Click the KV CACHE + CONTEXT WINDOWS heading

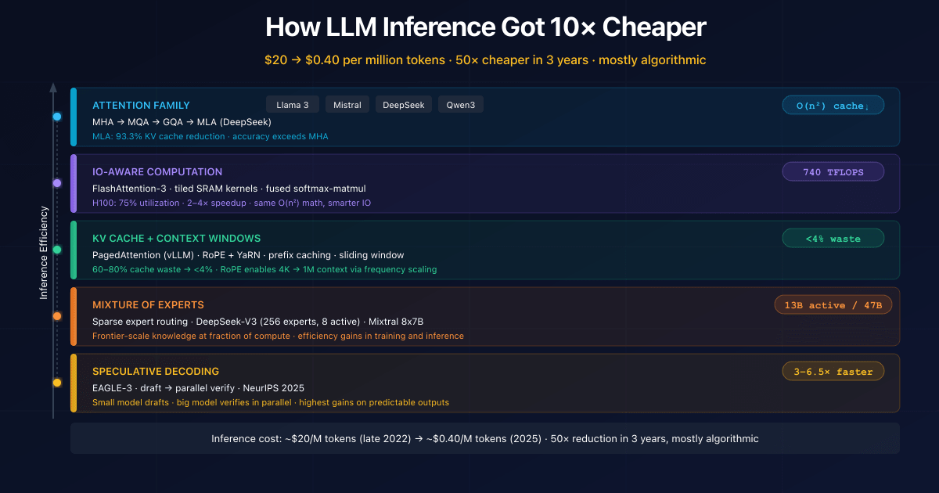click(x=177, y=239)
